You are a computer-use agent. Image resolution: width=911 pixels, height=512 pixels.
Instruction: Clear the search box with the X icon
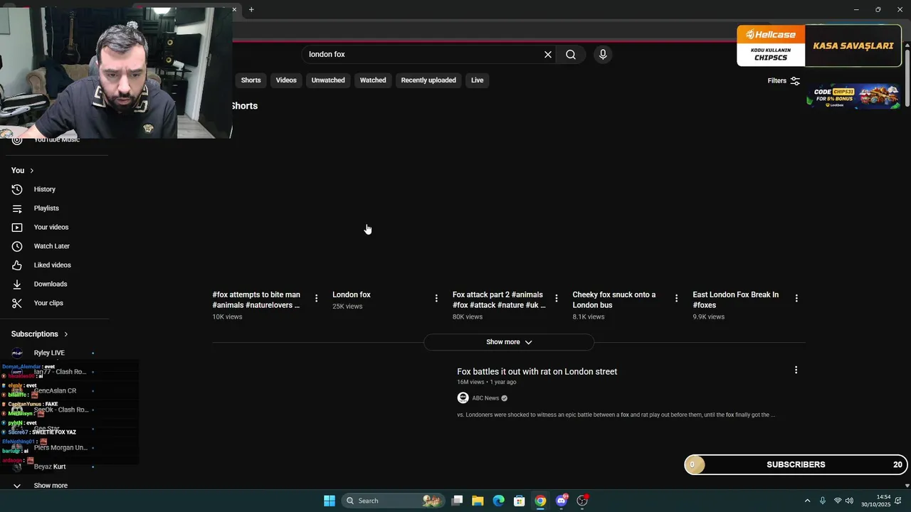click(x=548, y=55)
